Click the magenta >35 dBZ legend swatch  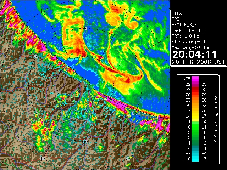(x=195, y=79)
